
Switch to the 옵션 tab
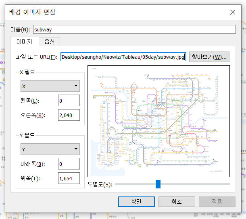pyautogui.click(x=50, y=42)
